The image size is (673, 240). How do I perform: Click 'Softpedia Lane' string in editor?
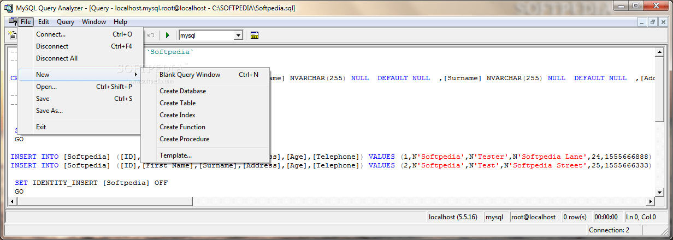(x=549, y=157)
